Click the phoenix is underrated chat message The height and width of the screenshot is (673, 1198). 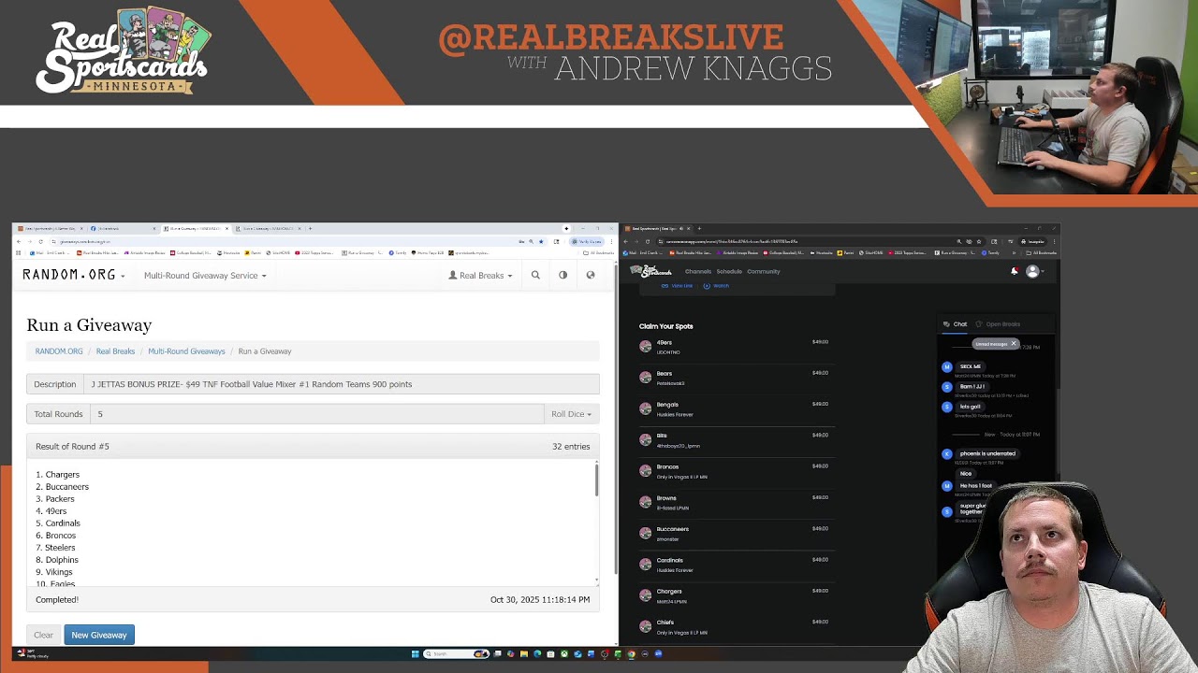click(x=987, y=453)
